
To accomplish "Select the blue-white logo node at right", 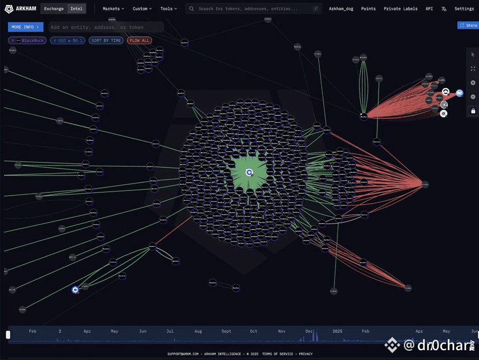I will [459, 93].
